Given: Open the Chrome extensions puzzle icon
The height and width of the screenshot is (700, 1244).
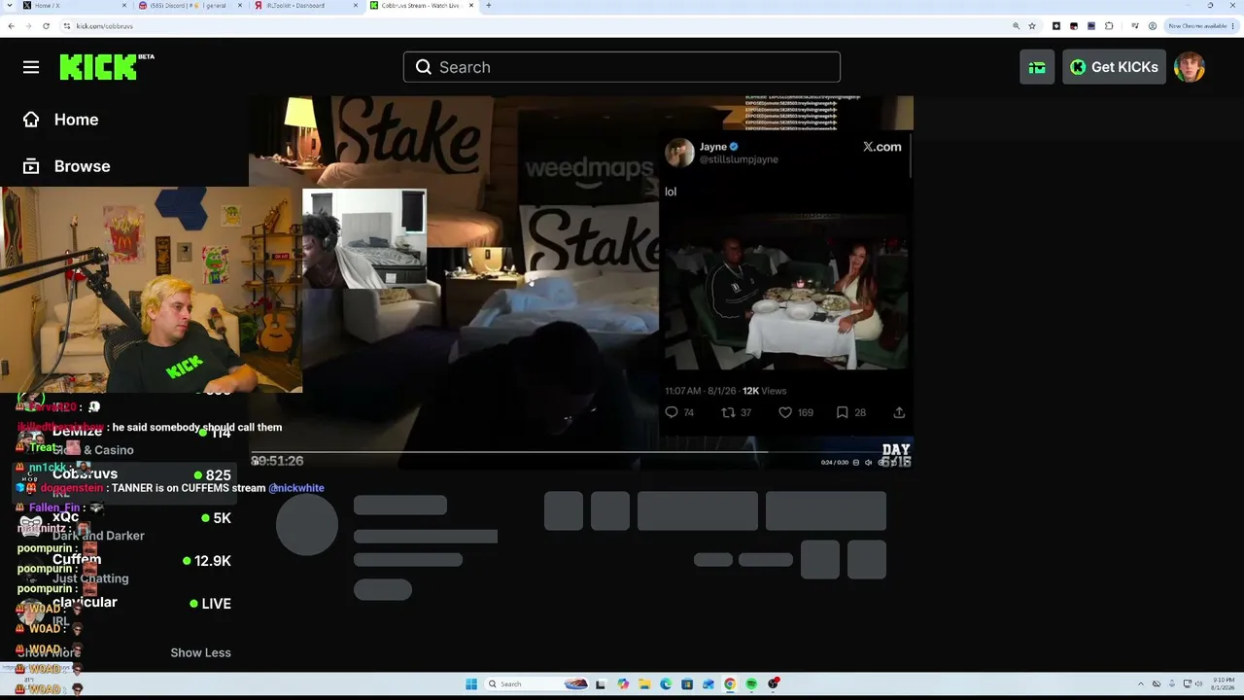Looking at the screenshot, I should point(1109,26).
